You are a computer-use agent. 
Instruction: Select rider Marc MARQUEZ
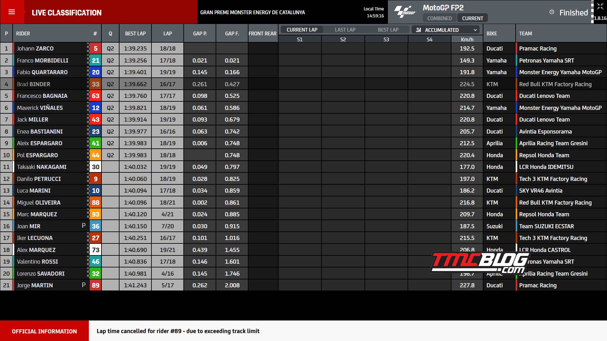point(37,214)
